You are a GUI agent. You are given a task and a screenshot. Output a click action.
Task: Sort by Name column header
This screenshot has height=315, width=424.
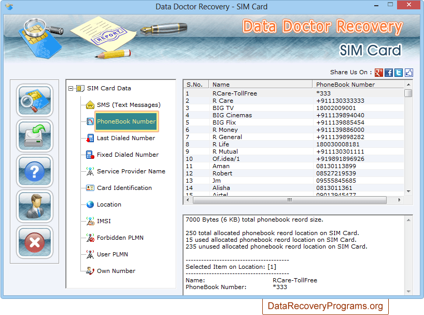[x=260, y=85]
